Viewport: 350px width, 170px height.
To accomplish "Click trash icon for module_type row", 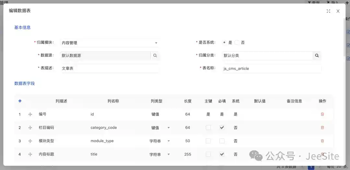I will point(322,141).
